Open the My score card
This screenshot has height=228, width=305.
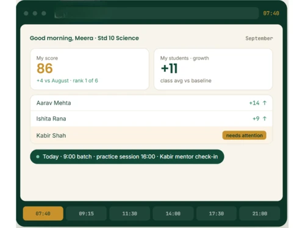[90, 69]
